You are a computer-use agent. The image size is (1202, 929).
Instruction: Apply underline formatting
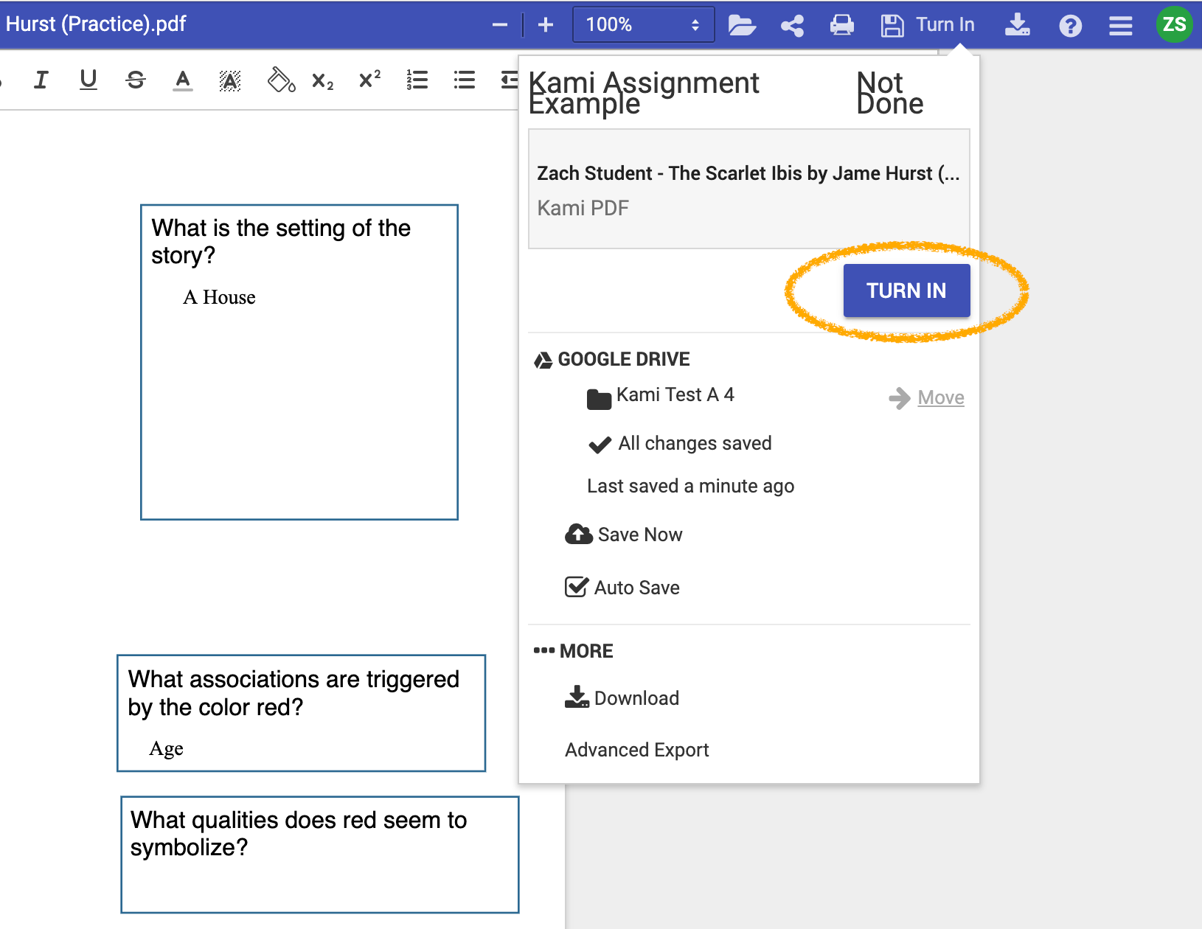tap(88, 80)
